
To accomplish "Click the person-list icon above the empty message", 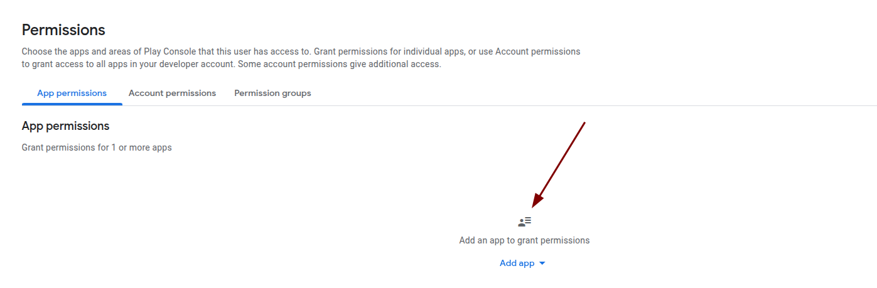I will [525, 221].
